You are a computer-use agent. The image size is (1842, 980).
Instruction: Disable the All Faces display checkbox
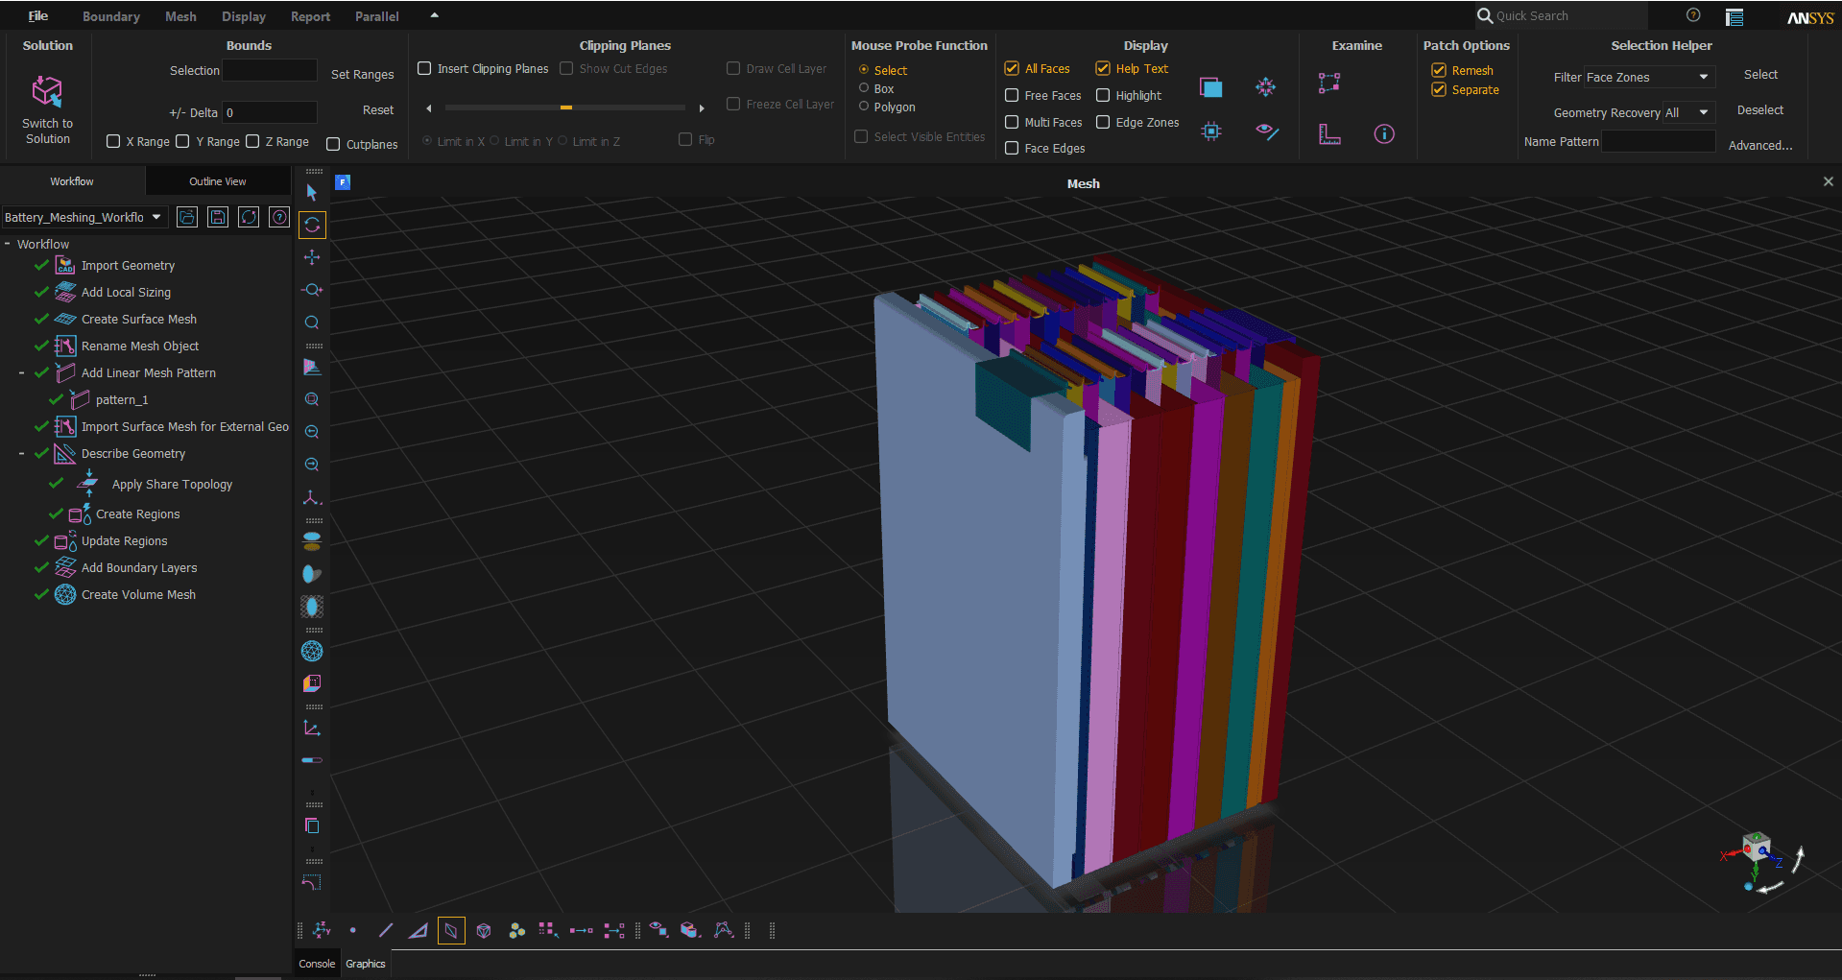[x=1011, y=68]
